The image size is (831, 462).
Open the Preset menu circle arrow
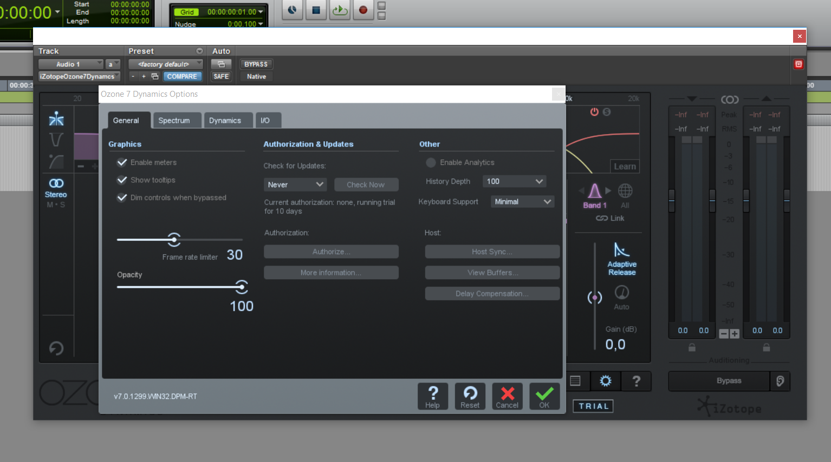(x=199, y=51)
